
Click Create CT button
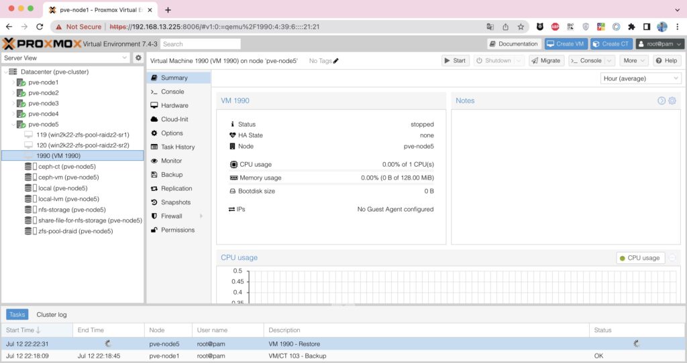point(611,44)
